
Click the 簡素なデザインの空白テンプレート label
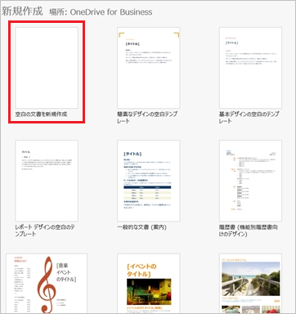click(147, 118)
